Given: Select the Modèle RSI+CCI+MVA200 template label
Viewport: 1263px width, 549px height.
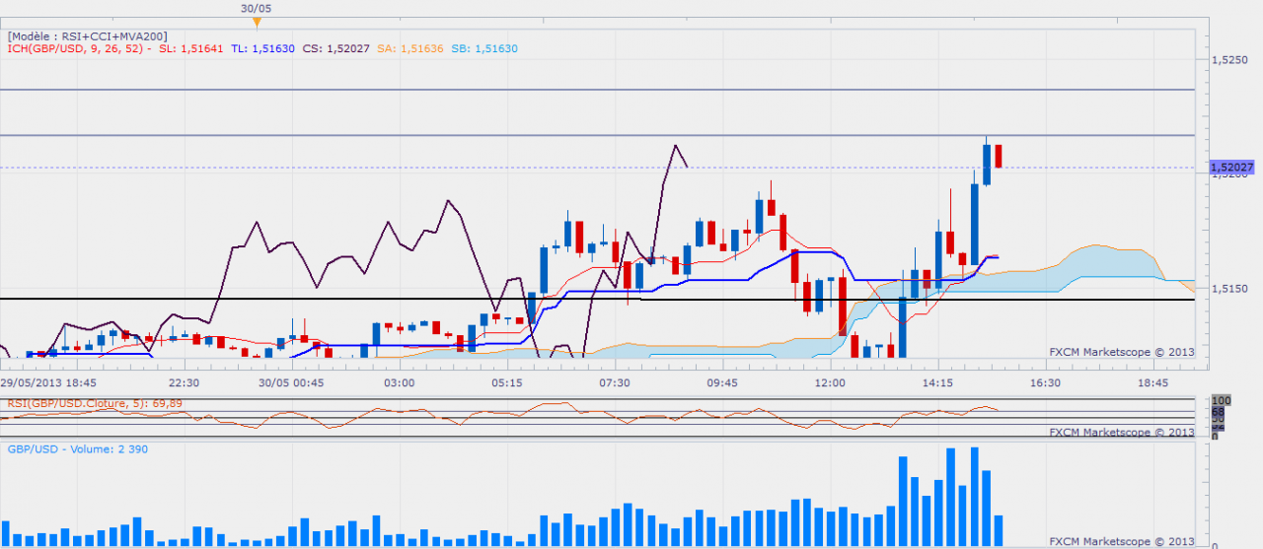Looking at the screenshot, I should [87, 35].
